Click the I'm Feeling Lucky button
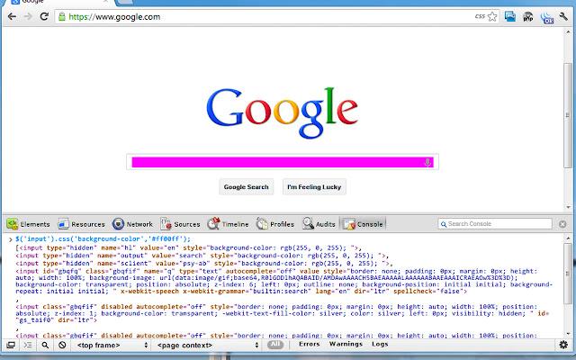 point(314,186)
